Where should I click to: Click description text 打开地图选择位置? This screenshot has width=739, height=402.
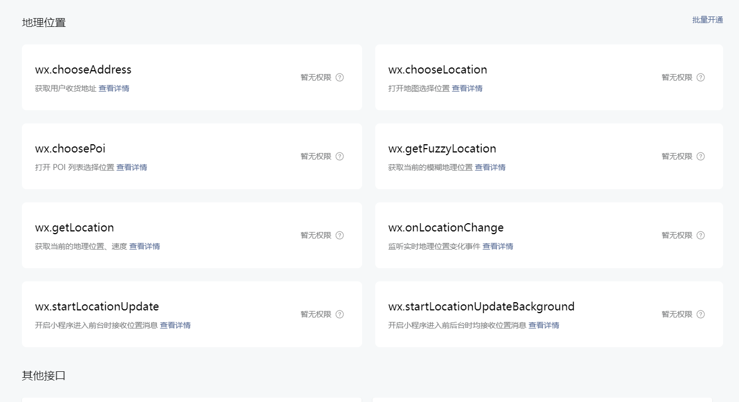tap(419, 88)
